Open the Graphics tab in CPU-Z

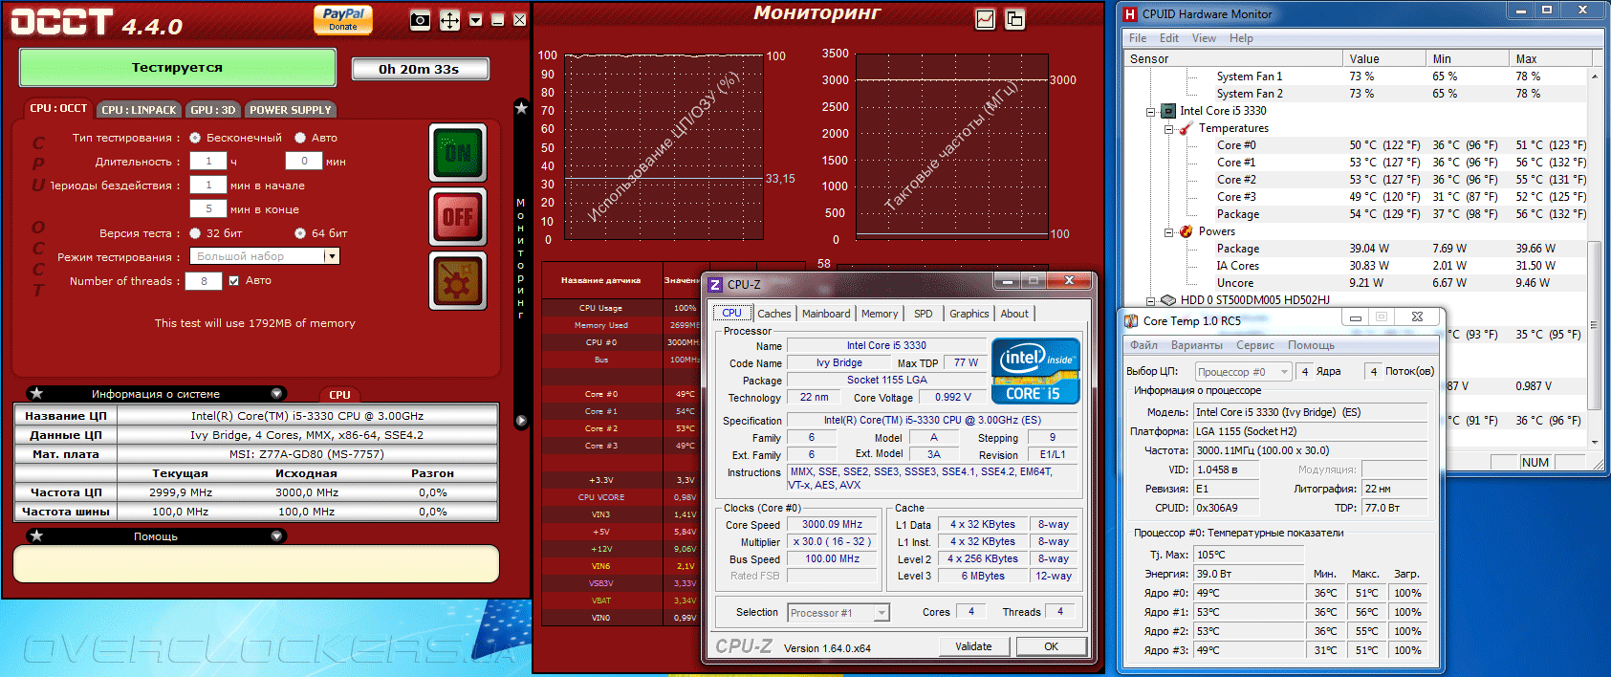point(969,314)
